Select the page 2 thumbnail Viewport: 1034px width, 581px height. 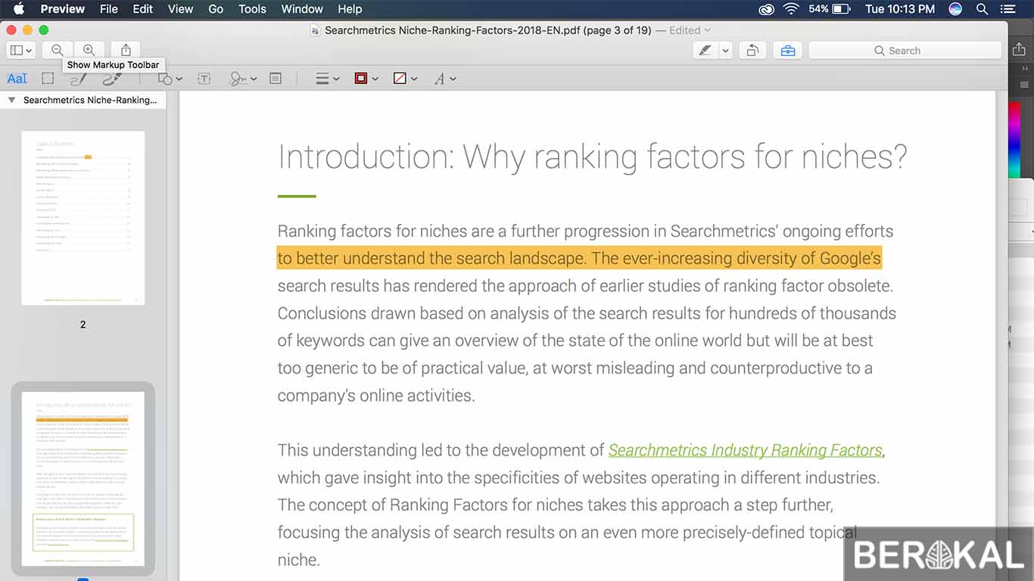83,218
